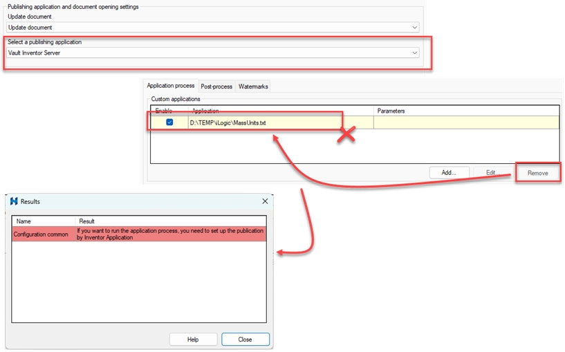Click the Results dialog app icon
This screenshot has height=352, width=565.
click(14, 202)
